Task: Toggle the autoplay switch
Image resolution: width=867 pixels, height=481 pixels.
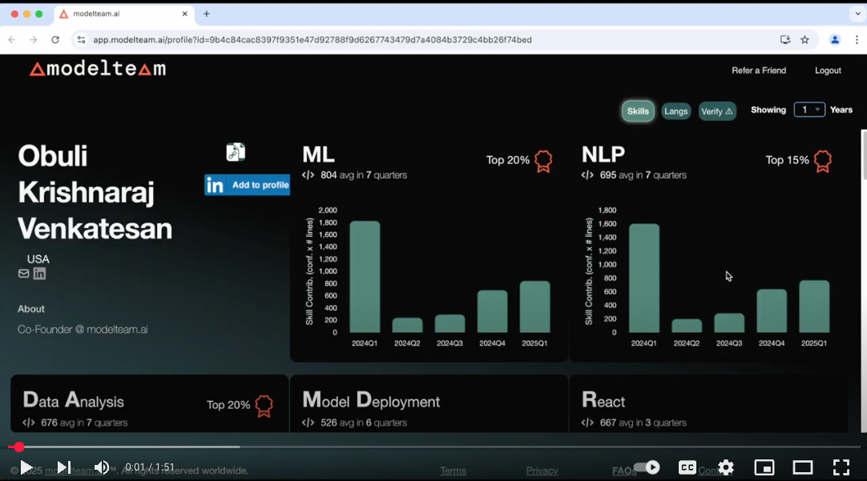Action: [647, 467]
